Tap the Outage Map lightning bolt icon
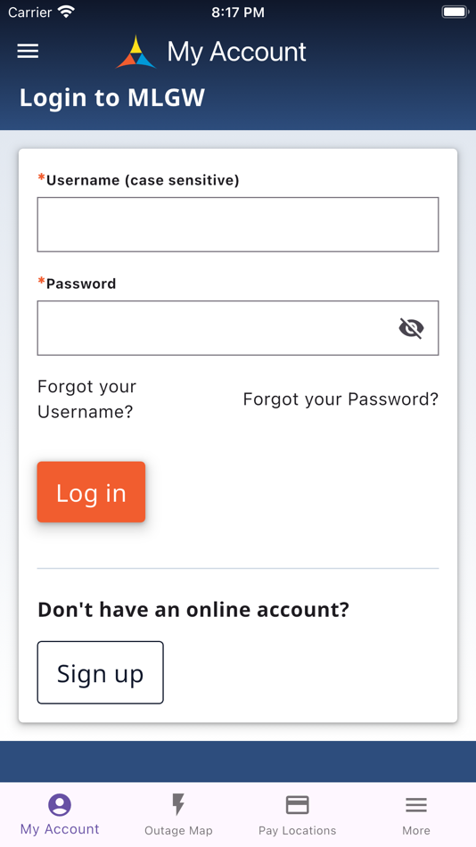 [178, 804]
